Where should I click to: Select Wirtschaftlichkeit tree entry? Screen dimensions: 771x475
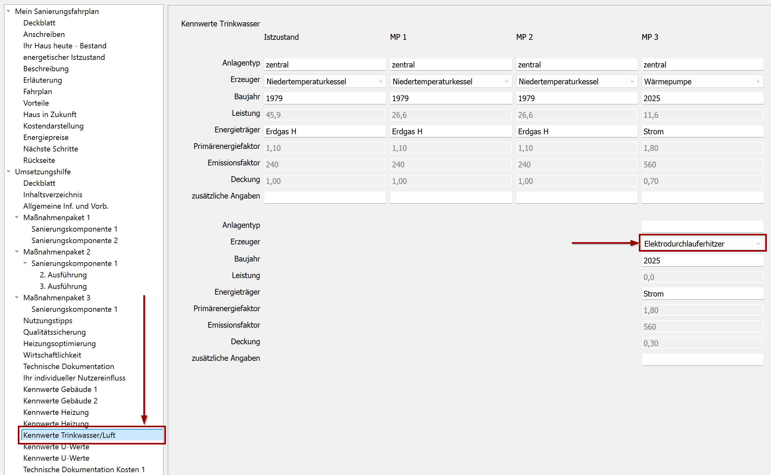pyautogui.click(x=52, y=355)
